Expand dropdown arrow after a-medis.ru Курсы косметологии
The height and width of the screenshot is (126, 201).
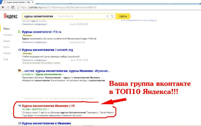[63, 74]
